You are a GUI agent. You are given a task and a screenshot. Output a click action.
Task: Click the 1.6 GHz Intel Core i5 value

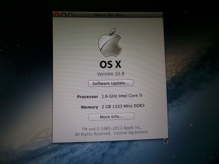click(122, 96)
